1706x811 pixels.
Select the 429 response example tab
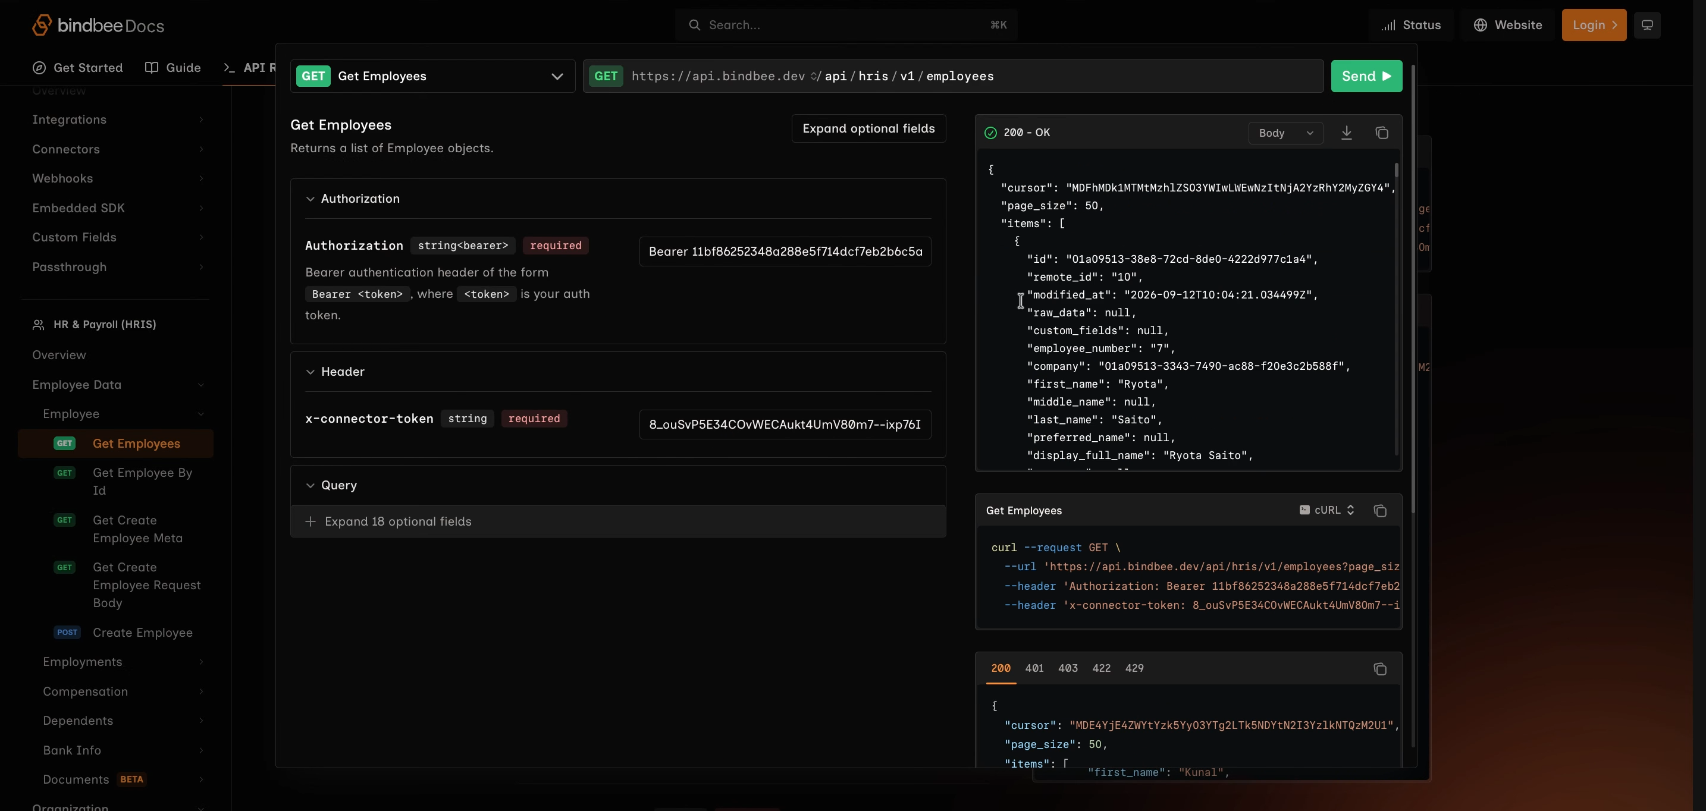[1134, 669]
